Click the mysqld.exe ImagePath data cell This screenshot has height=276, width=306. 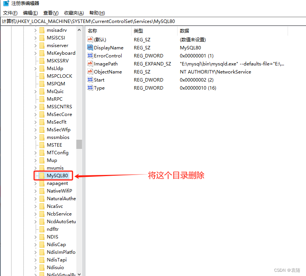point(232,64)
